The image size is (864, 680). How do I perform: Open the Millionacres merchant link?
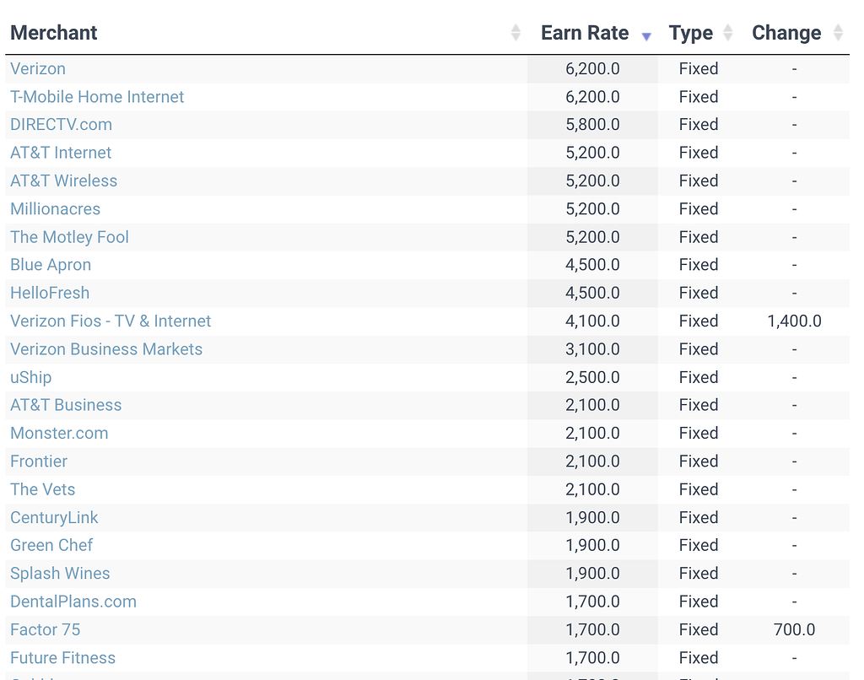(x=55, y=209)
